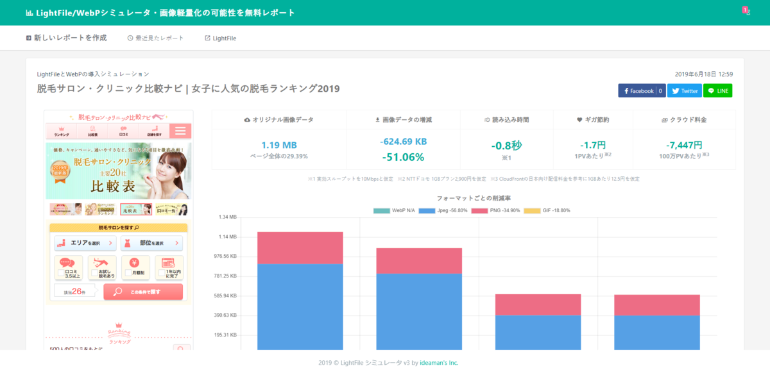Viewport: 770px width, 375px height.
Task: Click the 比較表 banner in the preview
Action: (x=118, y=171)
